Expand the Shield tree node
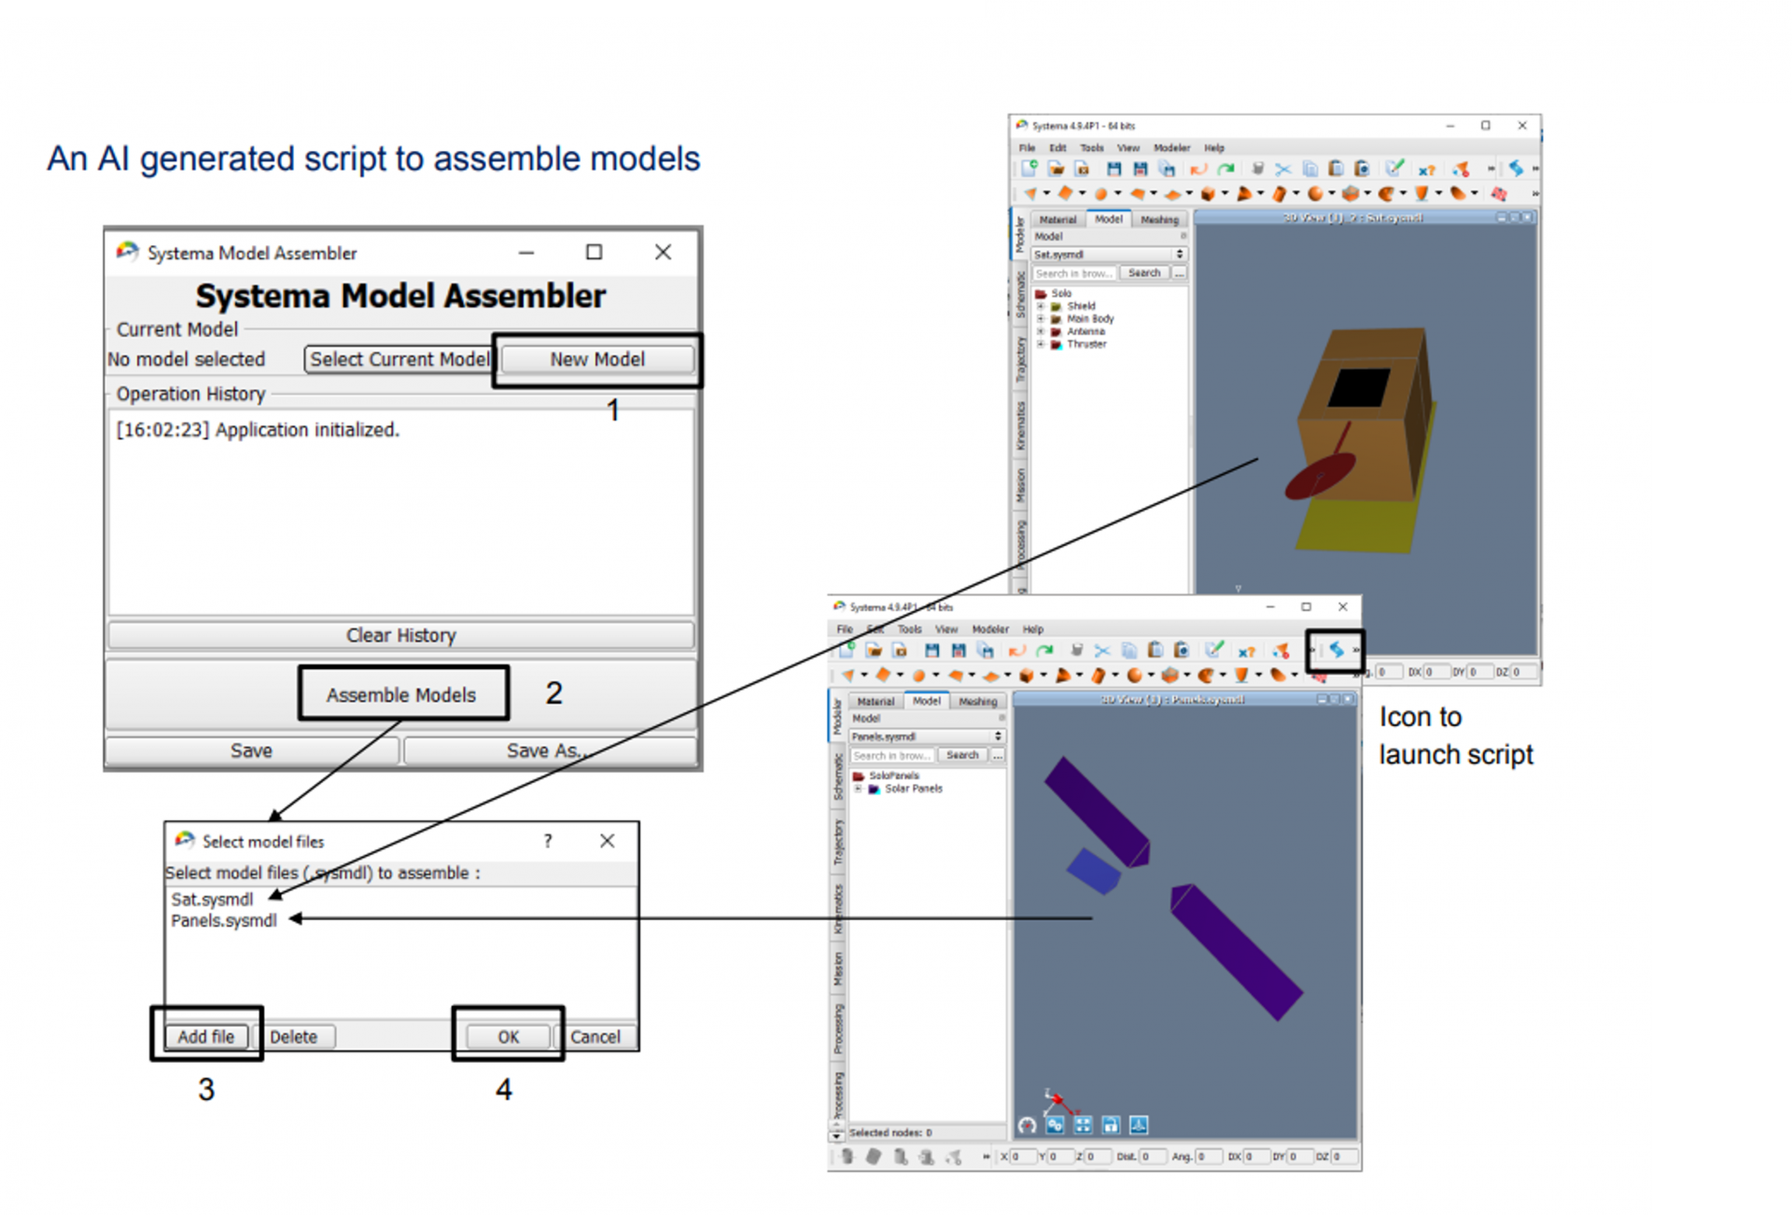 [x=1041, y=306]
